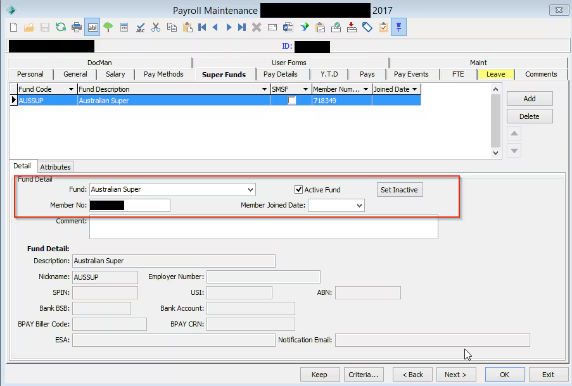The image size is (572, 386).
Task: Click the blue and green arrow icon
Action: pyautogui.click(x=304, y=27)
